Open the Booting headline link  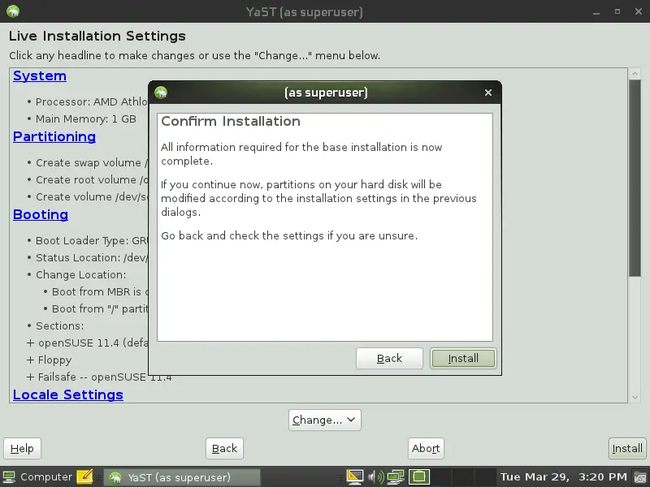(41, 214)
